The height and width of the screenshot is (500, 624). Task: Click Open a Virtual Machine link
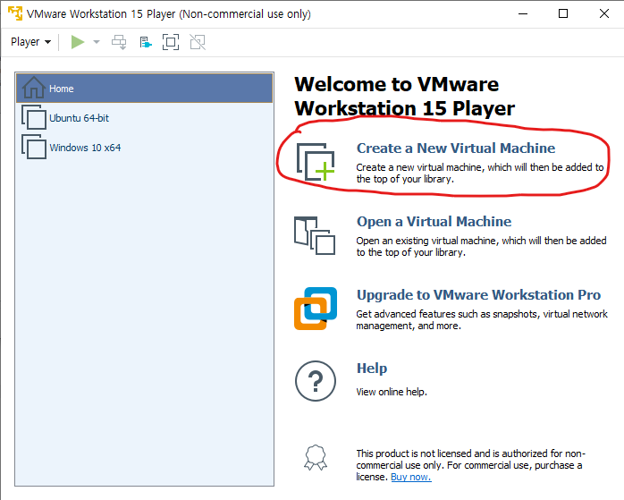pyautogui.click(x=434, y=221)
